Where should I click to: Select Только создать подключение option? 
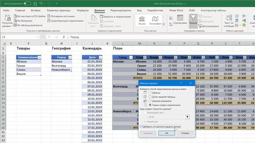[x=150, y=105]
